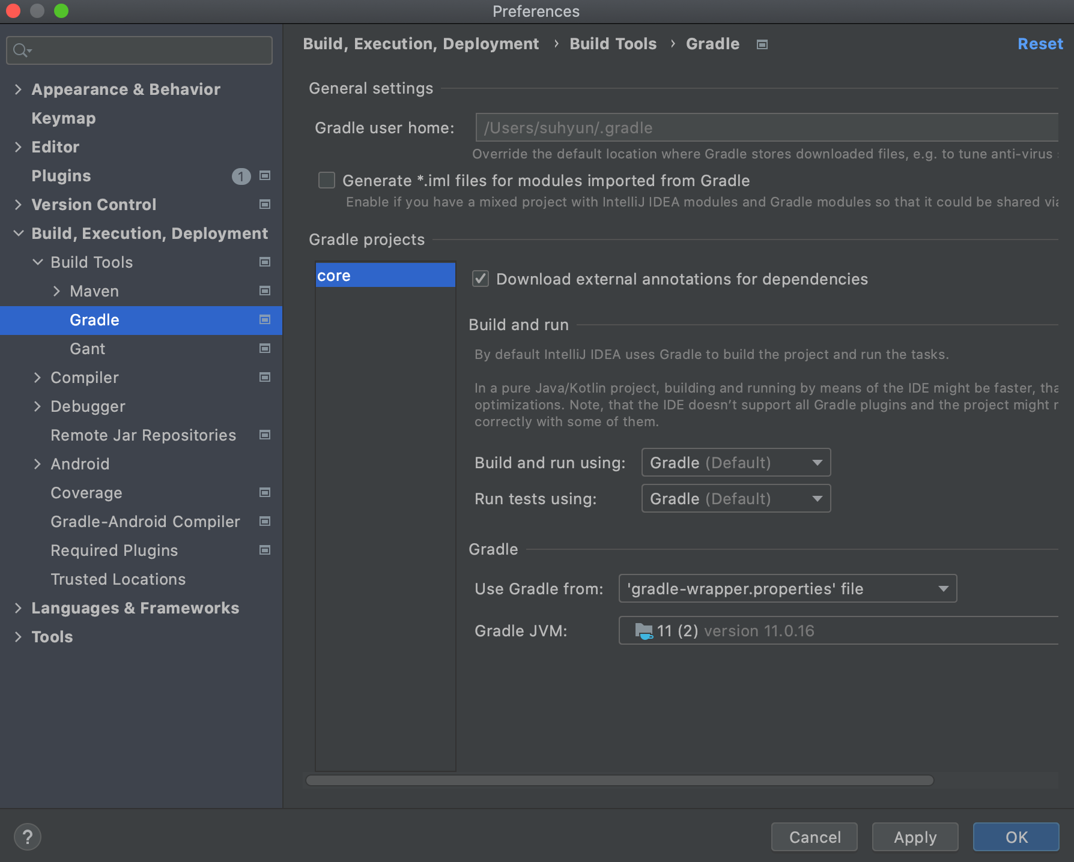The height and width of the screenshot is (862, 1074).
Task: Expand the Debugger node
Action: point(37,406)
